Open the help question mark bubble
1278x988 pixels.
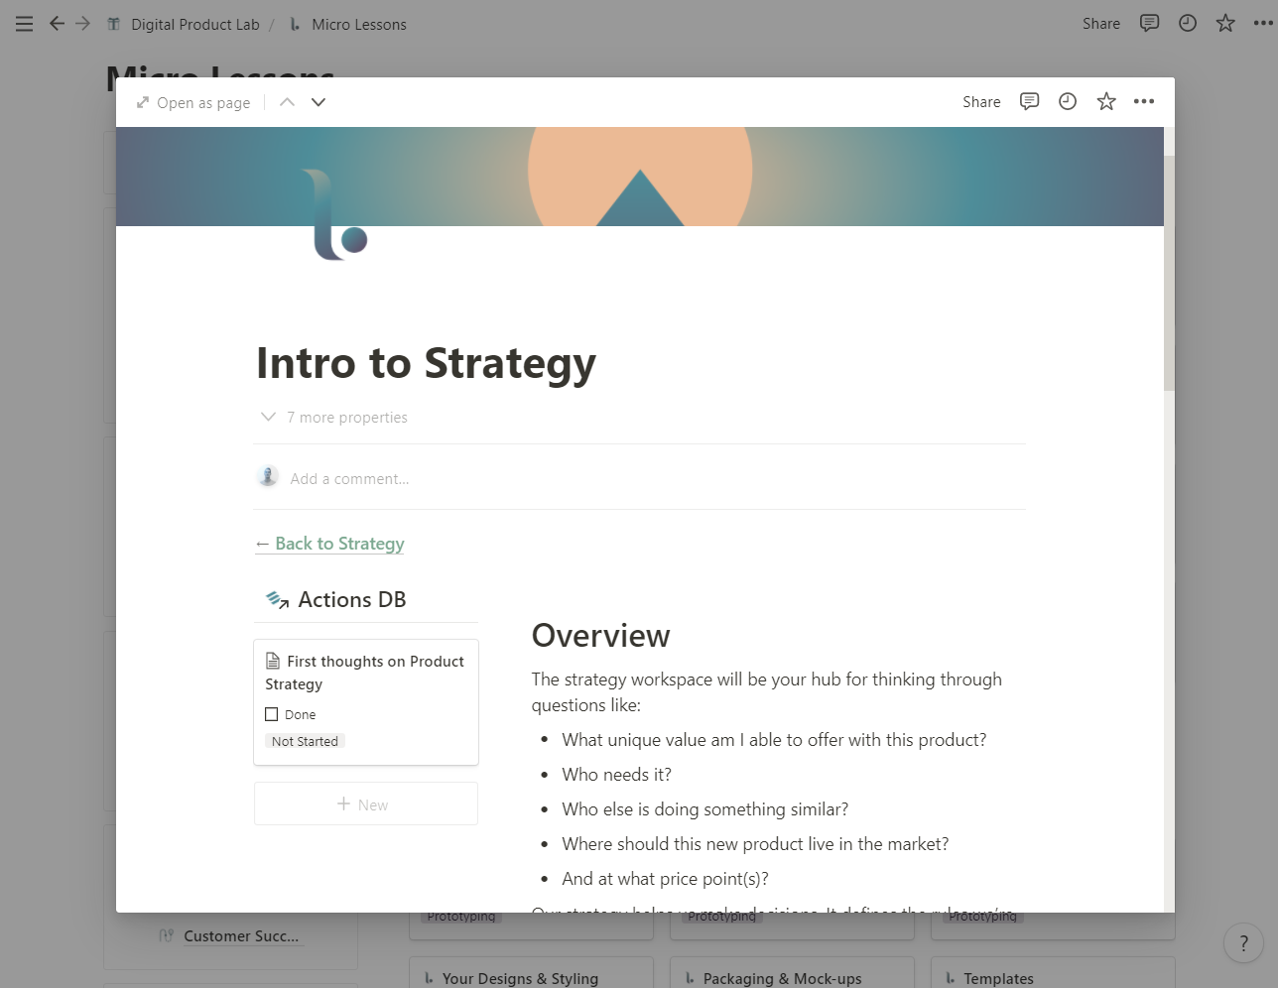1243,942
